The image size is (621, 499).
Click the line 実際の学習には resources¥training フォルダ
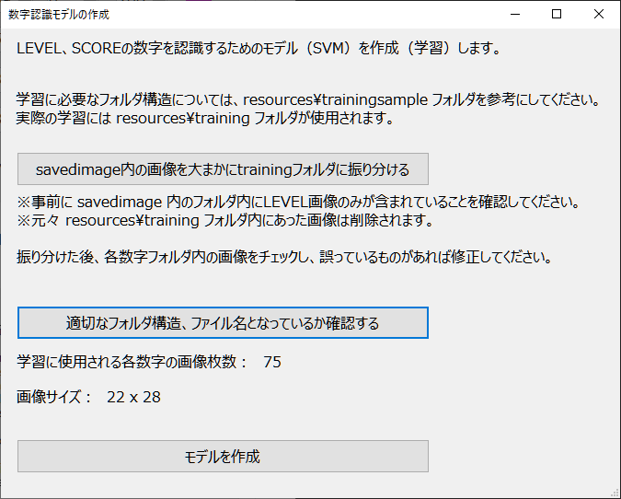point(205,118)
